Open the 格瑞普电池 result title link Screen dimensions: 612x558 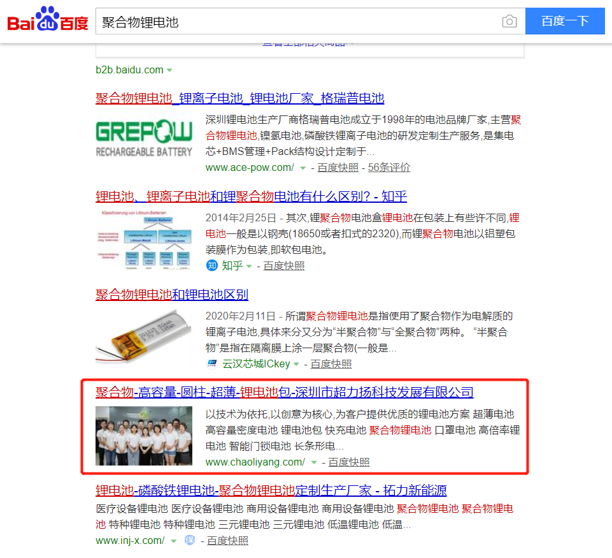click(239, 98)
